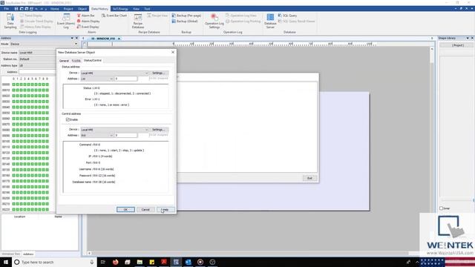Confirm the dialog with OK
This screenshot has height=267, width=475.
point(125,209)
